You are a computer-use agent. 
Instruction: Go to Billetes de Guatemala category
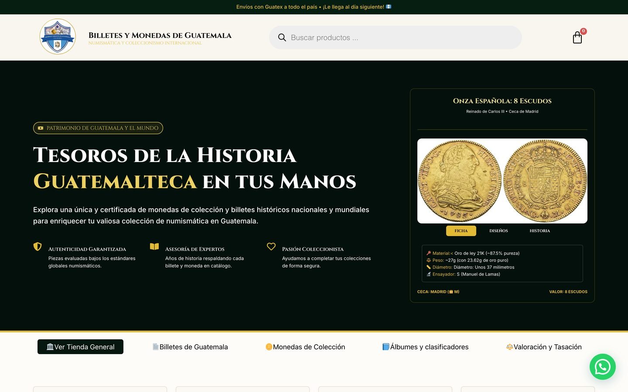pos(190,347)
